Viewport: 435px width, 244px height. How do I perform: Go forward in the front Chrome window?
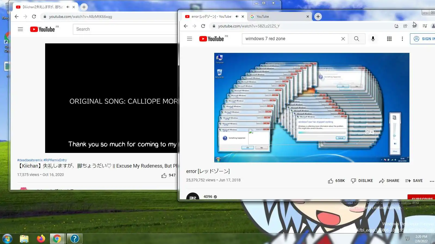(194, 26)
